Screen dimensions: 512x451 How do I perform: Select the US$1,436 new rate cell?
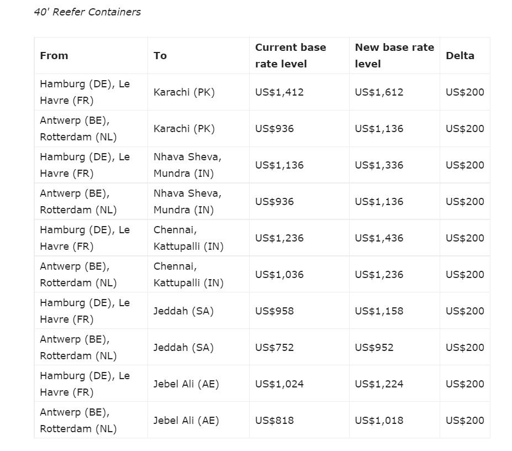point(379,238)
